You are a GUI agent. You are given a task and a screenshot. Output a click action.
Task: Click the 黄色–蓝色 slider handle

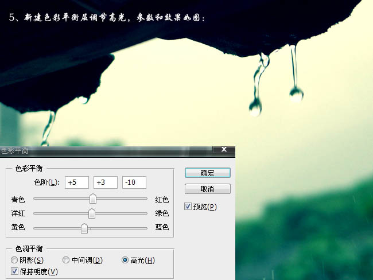pos(84,228)
